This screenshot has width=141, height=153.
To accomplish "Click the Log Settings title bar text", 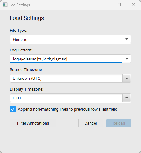I will pos(20,5).
